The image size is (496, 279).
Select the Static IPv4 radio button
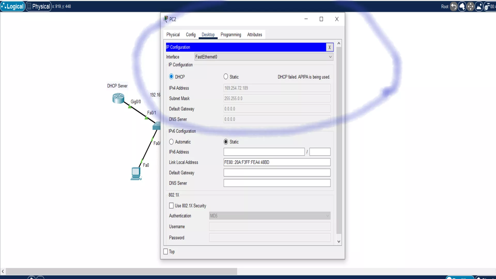(x=226, y=77)
